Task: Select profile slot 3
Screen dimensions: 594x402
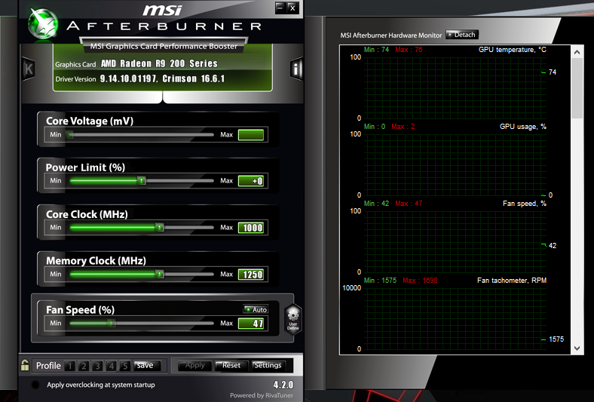Action: 98,366
